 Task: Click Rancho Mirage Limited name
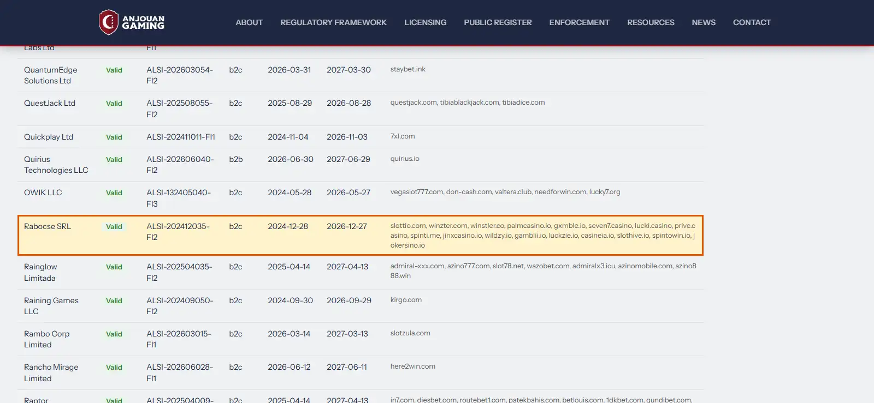pyautogui.click(x=51, y=372)
